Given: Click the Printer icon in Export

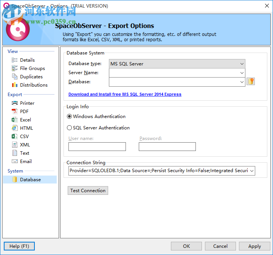Looking at the screenshot, I should 15,103.
